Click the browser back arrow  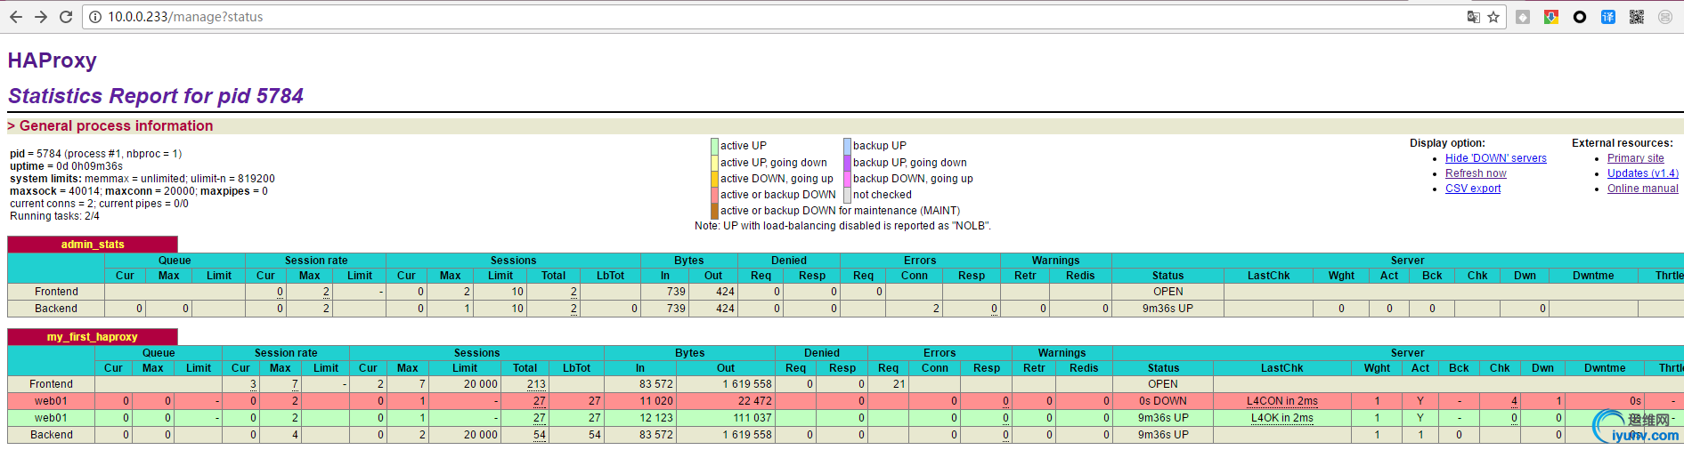click(x=16, y=17)
